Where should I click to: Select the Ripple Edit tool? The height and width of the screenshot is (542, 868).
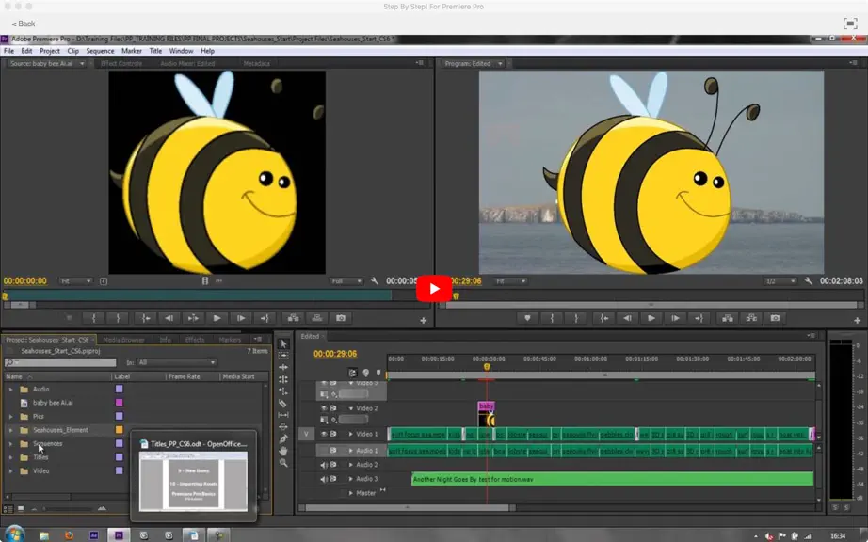pos(283,367)
